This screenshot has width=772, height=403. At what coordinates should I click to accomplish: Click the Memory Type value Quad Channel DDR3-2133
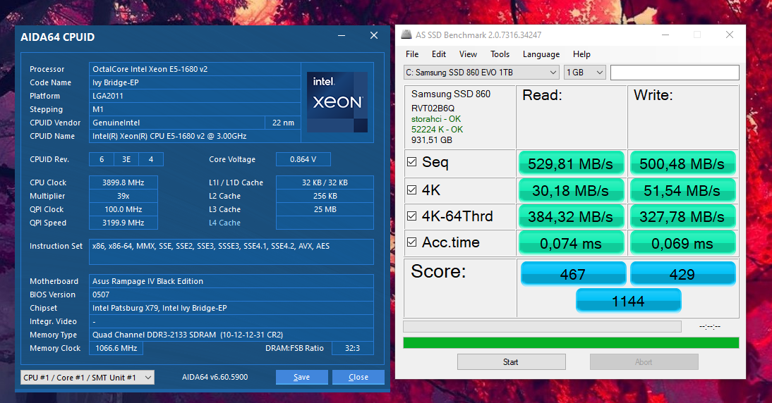[231, 335]
